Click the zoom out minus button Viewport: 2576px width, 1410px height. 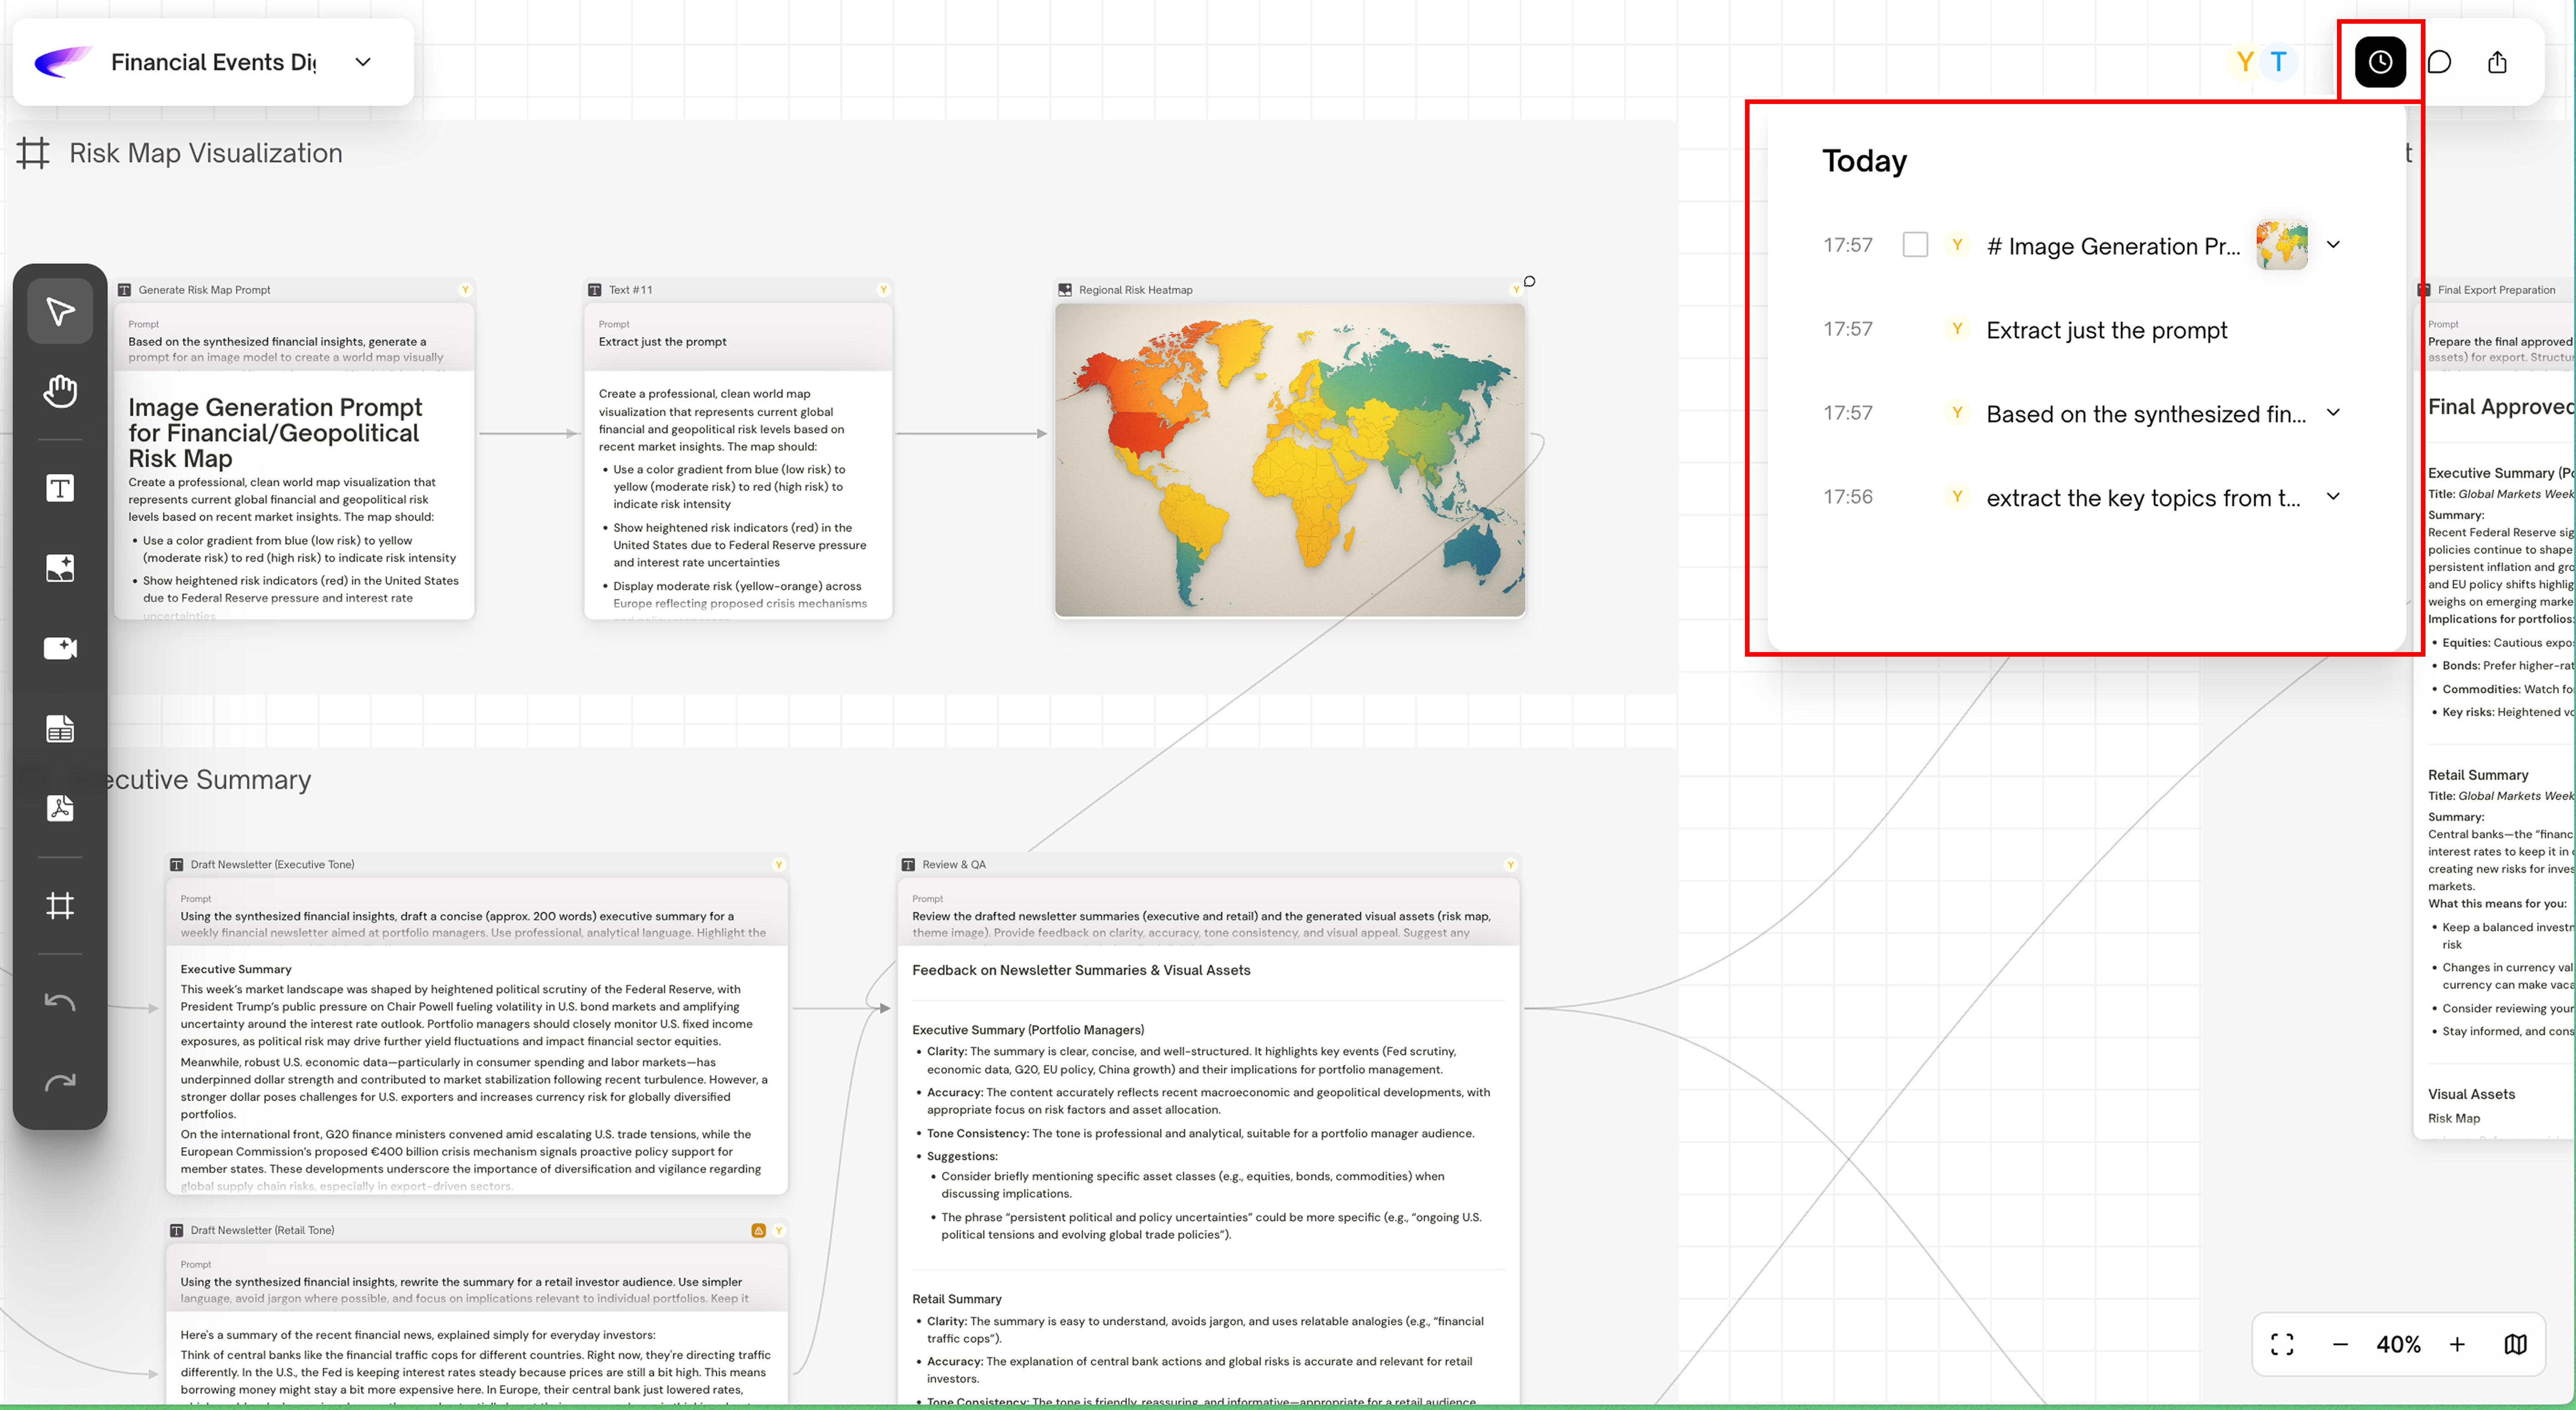pyautogui.click(x=2340, y=1344)
